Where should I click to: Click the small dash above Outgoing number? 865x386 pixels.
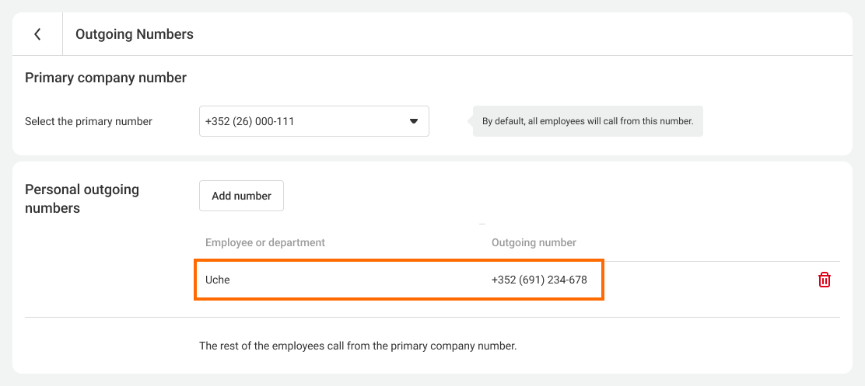coord(482,224)
